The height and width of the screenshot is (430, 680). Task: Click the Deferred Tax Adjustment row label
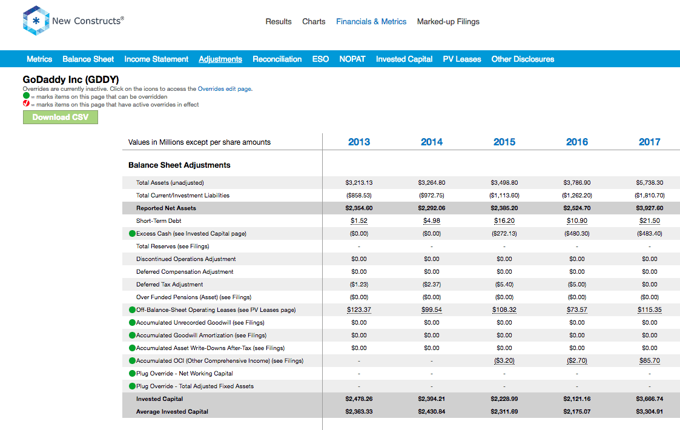pos(170,285)
